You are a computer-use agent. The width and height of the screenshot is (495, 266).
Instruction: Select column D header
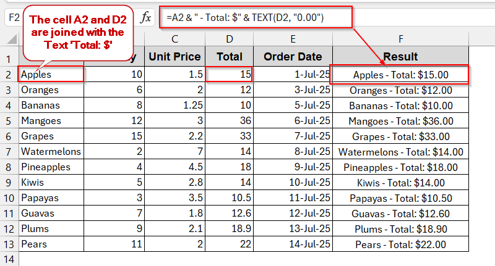pyautogui.click(x=230, y=39)
